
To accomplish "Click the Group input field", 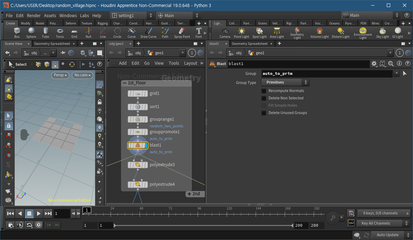I will [x=327, y=73].
